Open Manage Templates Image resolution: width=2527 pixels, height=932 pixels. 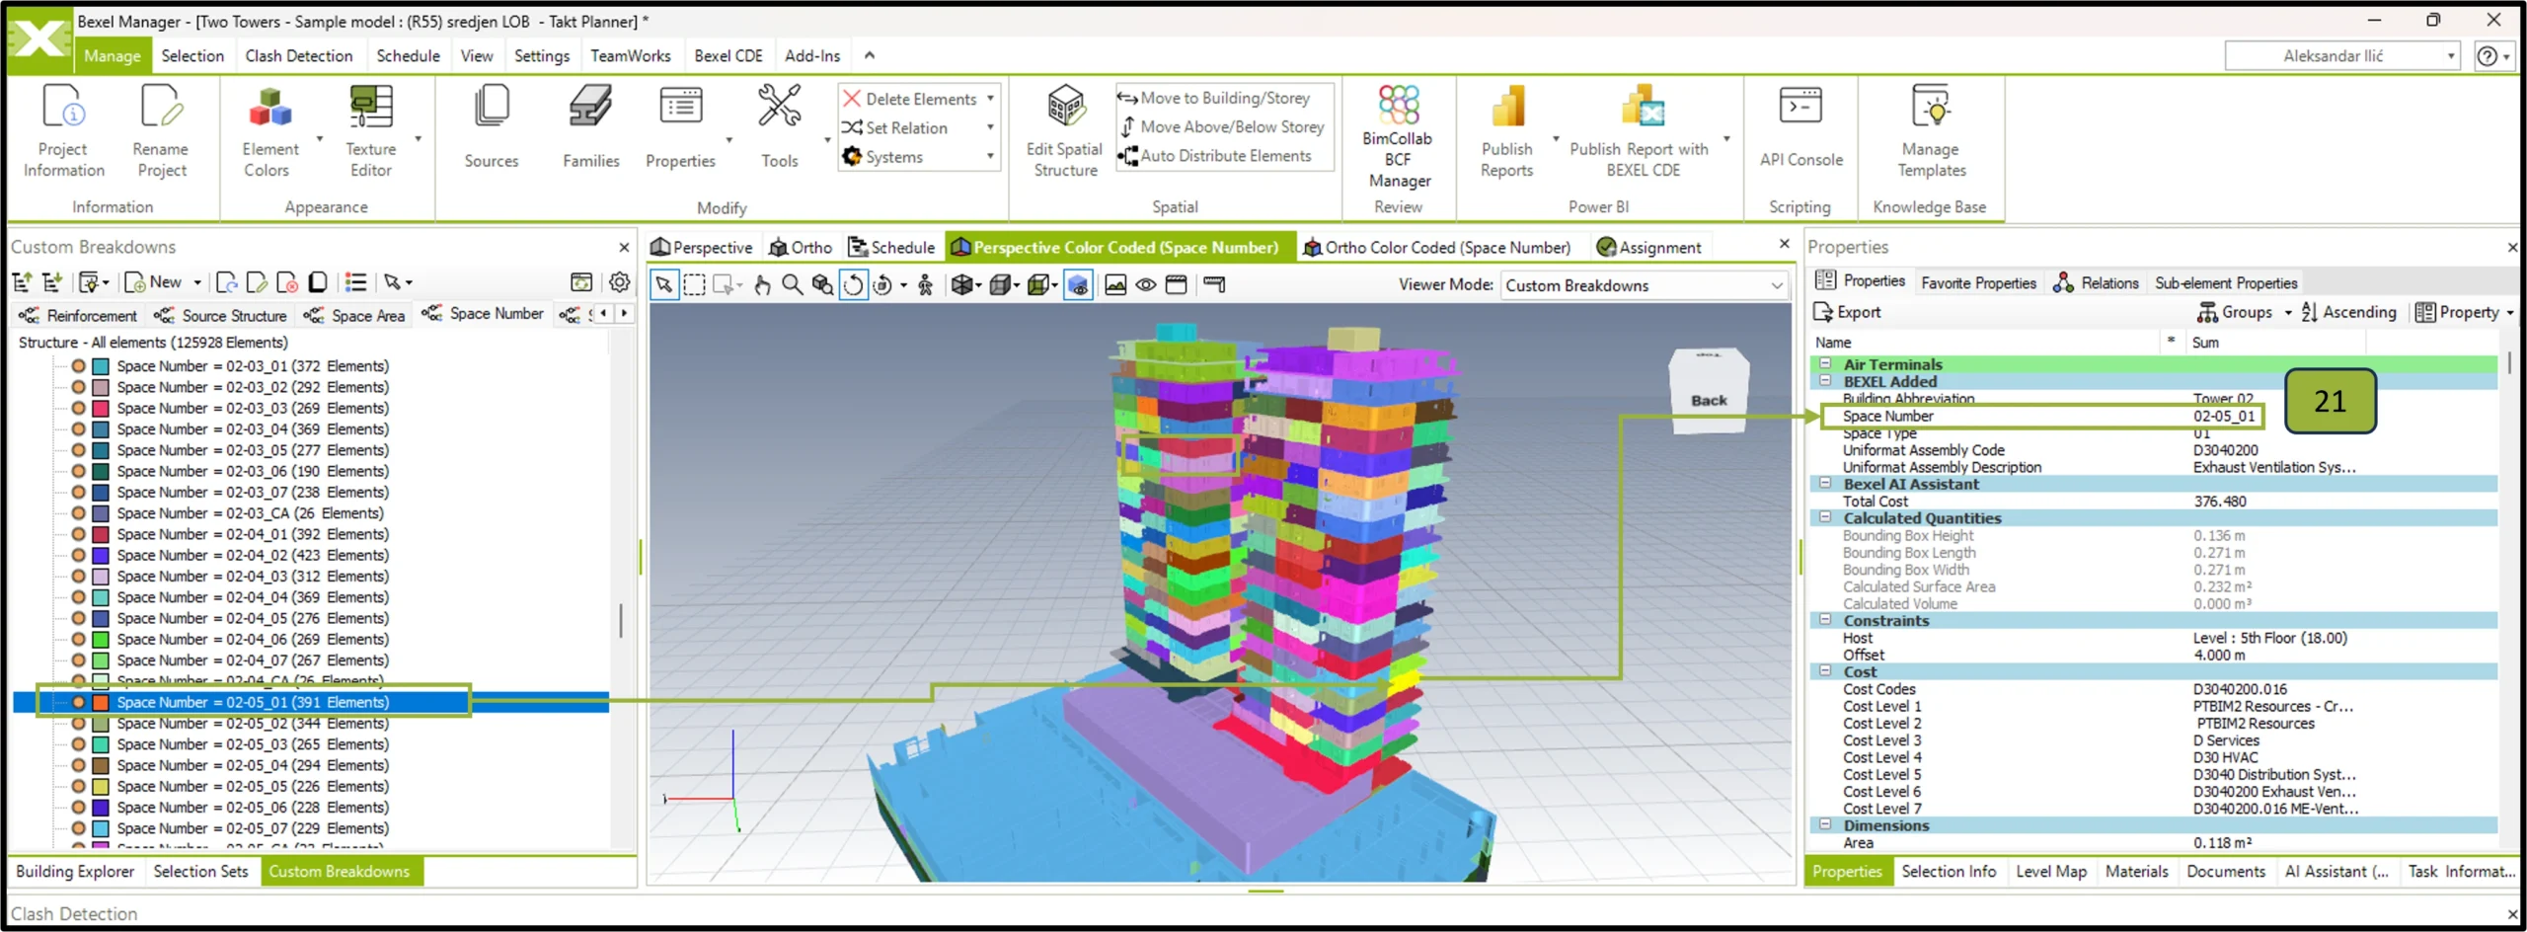click(1931, 131)
